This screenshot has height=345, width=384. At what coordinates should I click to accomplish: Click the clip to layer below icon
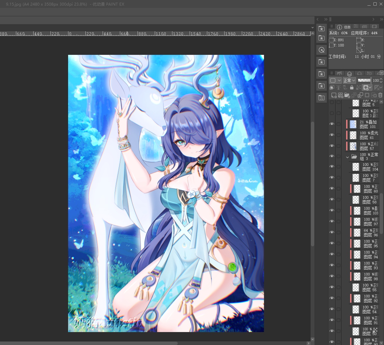pyautogui.click(x=332, y=87)
